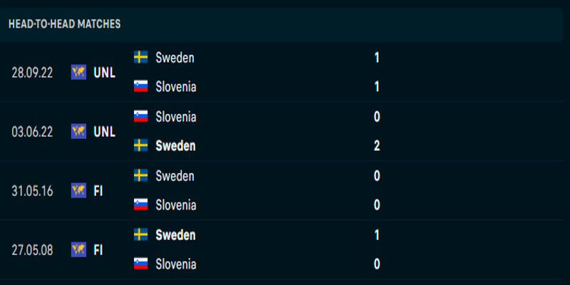
Task: Click Sweden's score of 2 on 03.06.22
Action: click(377, 146)
